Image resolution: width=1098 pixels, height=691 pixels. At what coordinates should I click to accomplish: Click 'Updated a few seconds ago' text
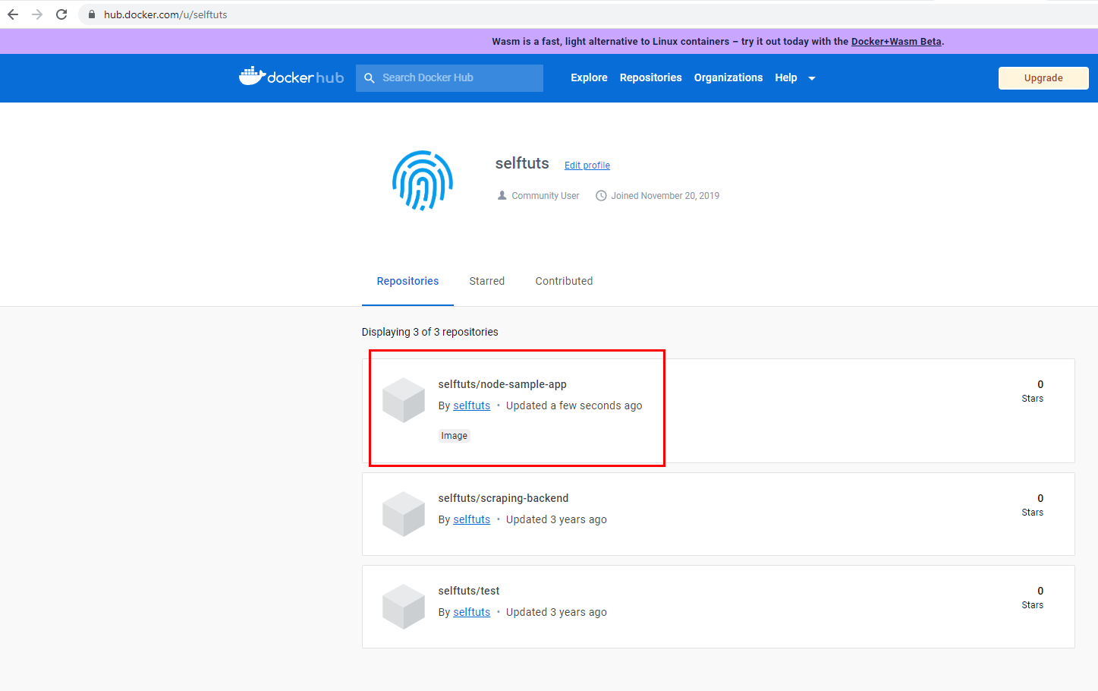click(x=574, y=405)
